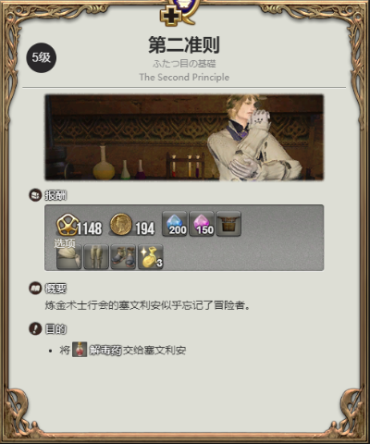Select the blue crystal 200 reward
Viewport: 370px width, 444px height.
click(x=175, y=224)
